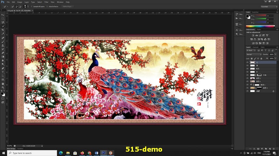Open the brush size picker dropdown

(28, 6)
